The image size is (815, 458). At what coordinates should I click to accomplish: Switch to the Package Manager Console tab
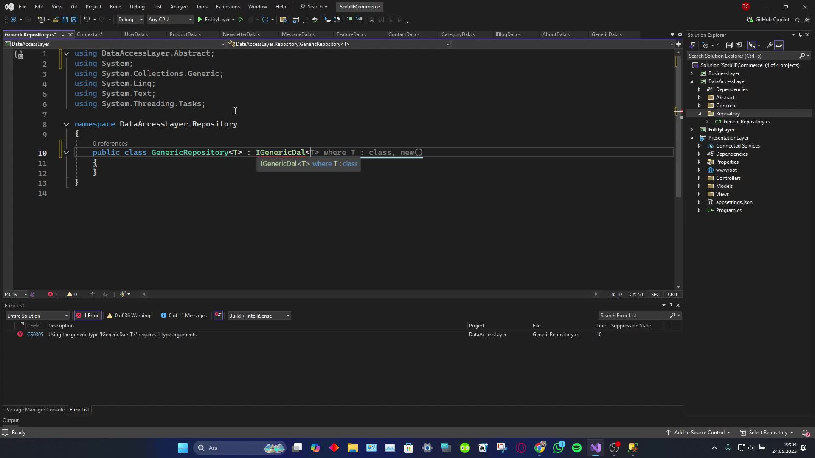tap(35, 410)
